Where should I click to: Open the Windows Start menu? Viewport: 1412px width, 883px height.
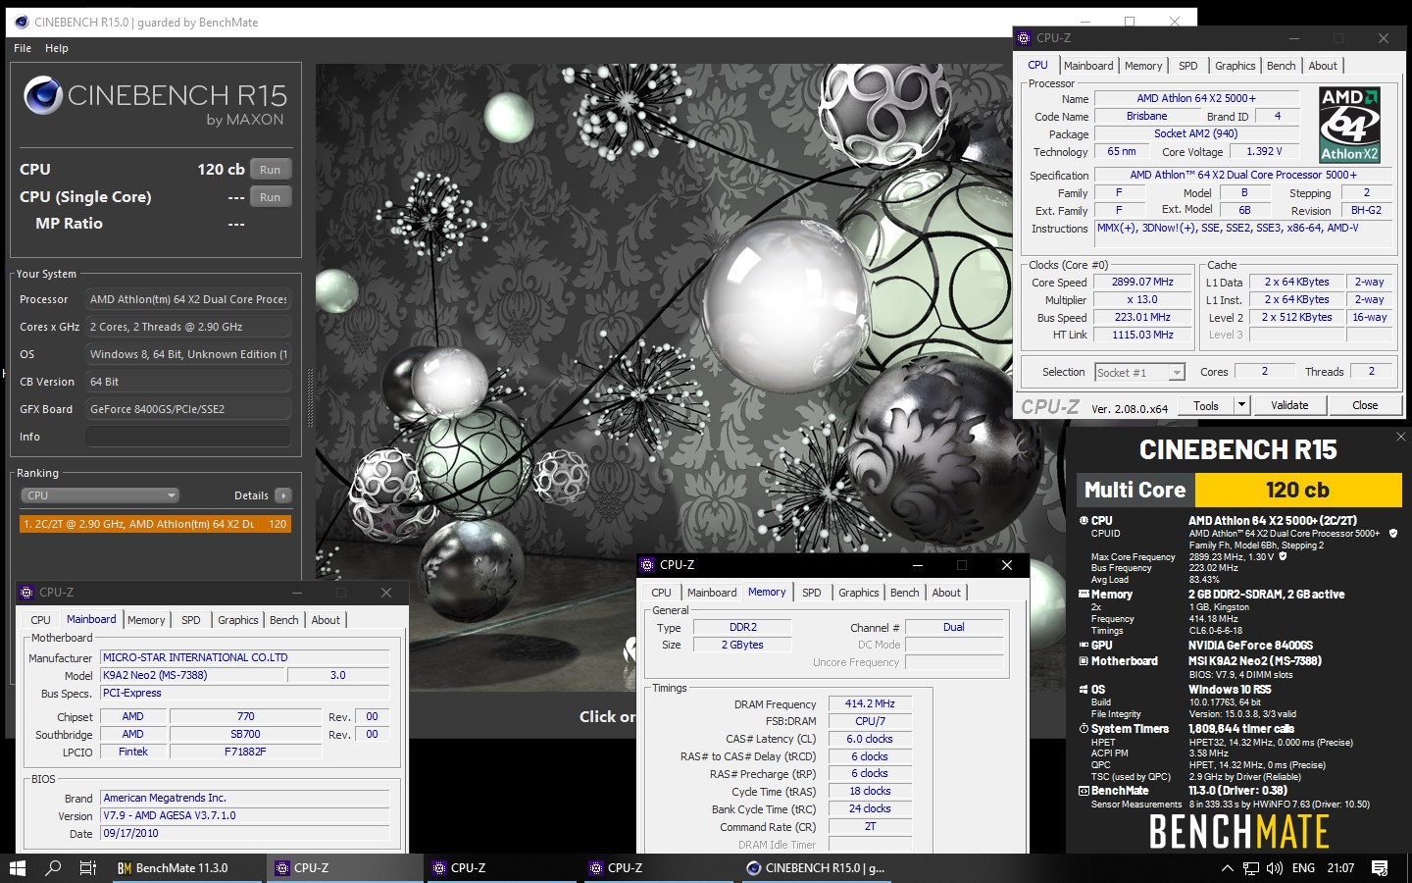tap(18, 868)
